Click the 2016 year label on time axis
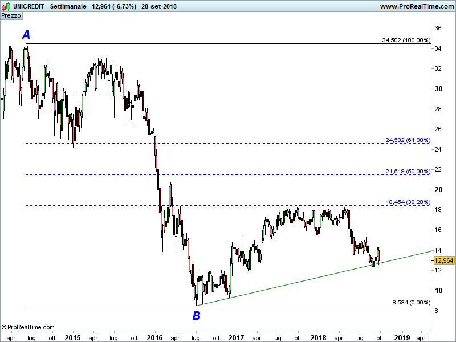Screen dimensions: 456x342 pos(154,337)
